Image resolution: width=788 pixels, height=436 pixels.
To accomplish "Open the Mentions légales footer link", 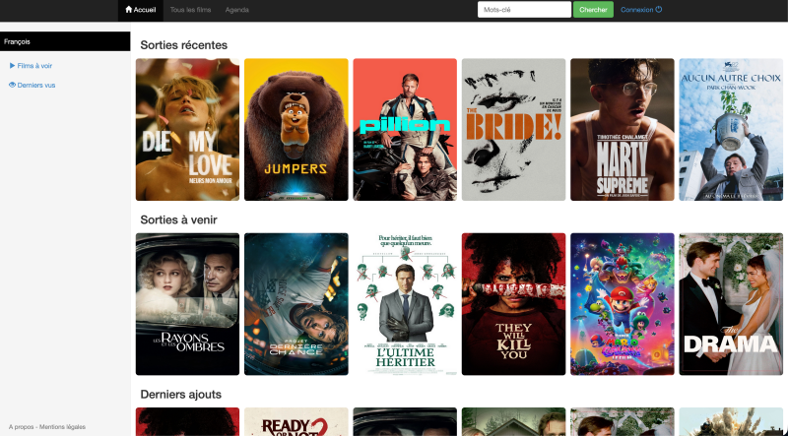I will (62, 427).
